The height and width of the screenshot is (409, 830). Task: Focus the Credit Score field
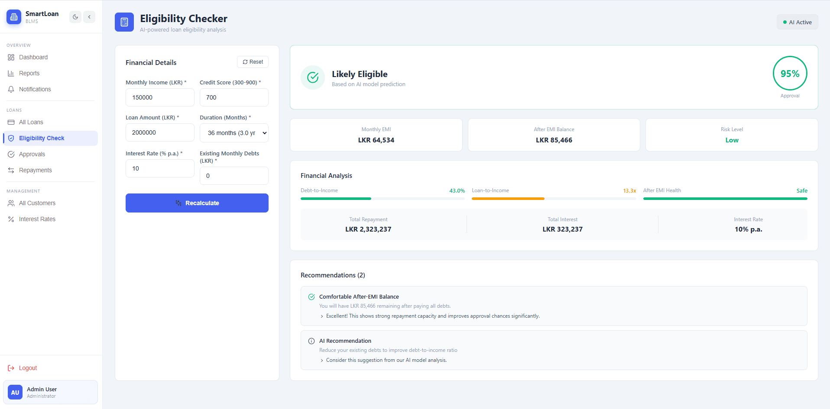point(234,97)
